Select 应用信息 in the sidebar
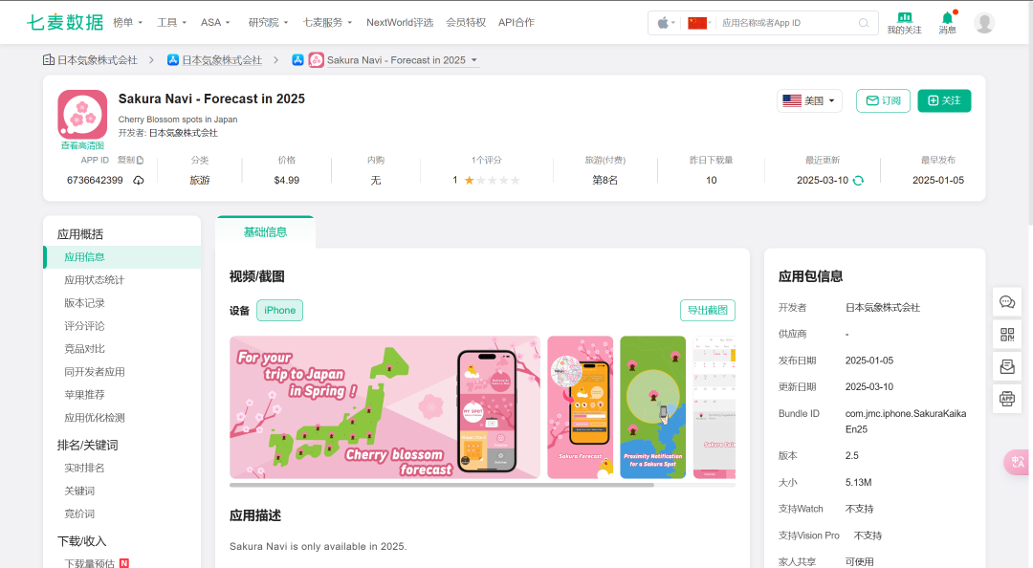Screen dimensions: 1033x568 (121, 257)
